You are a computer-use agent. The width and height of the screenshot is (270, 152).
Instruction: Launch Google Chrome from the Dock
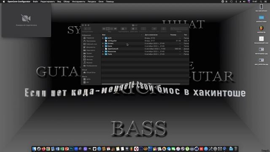click(x=48, y=149)
